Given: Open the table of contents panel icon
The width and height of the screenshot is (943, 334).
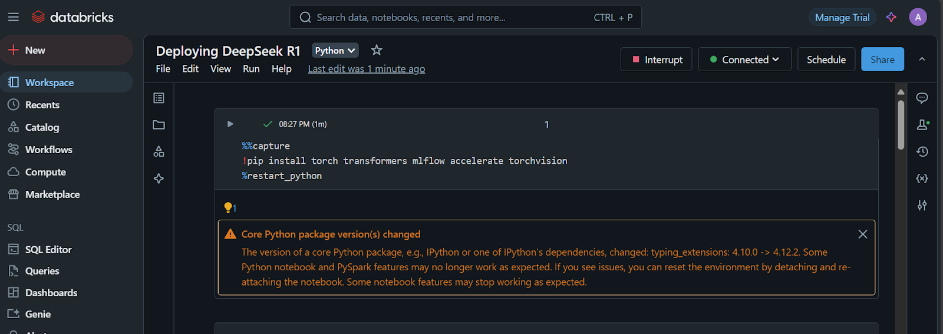Looking at the screenshot, I should 159,98.
